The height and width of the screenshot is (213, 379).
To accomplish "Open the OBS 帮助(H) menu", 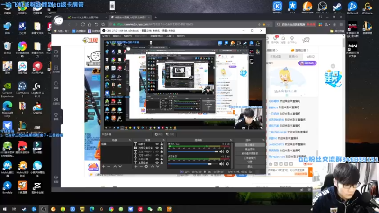I will tap(181, 36).
